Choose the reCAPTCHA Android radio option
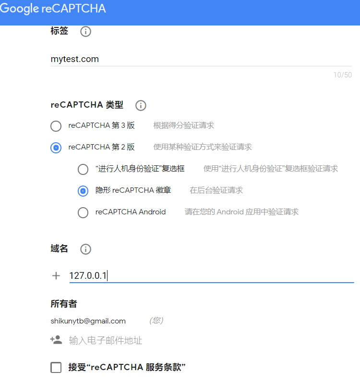 [83, 212]
